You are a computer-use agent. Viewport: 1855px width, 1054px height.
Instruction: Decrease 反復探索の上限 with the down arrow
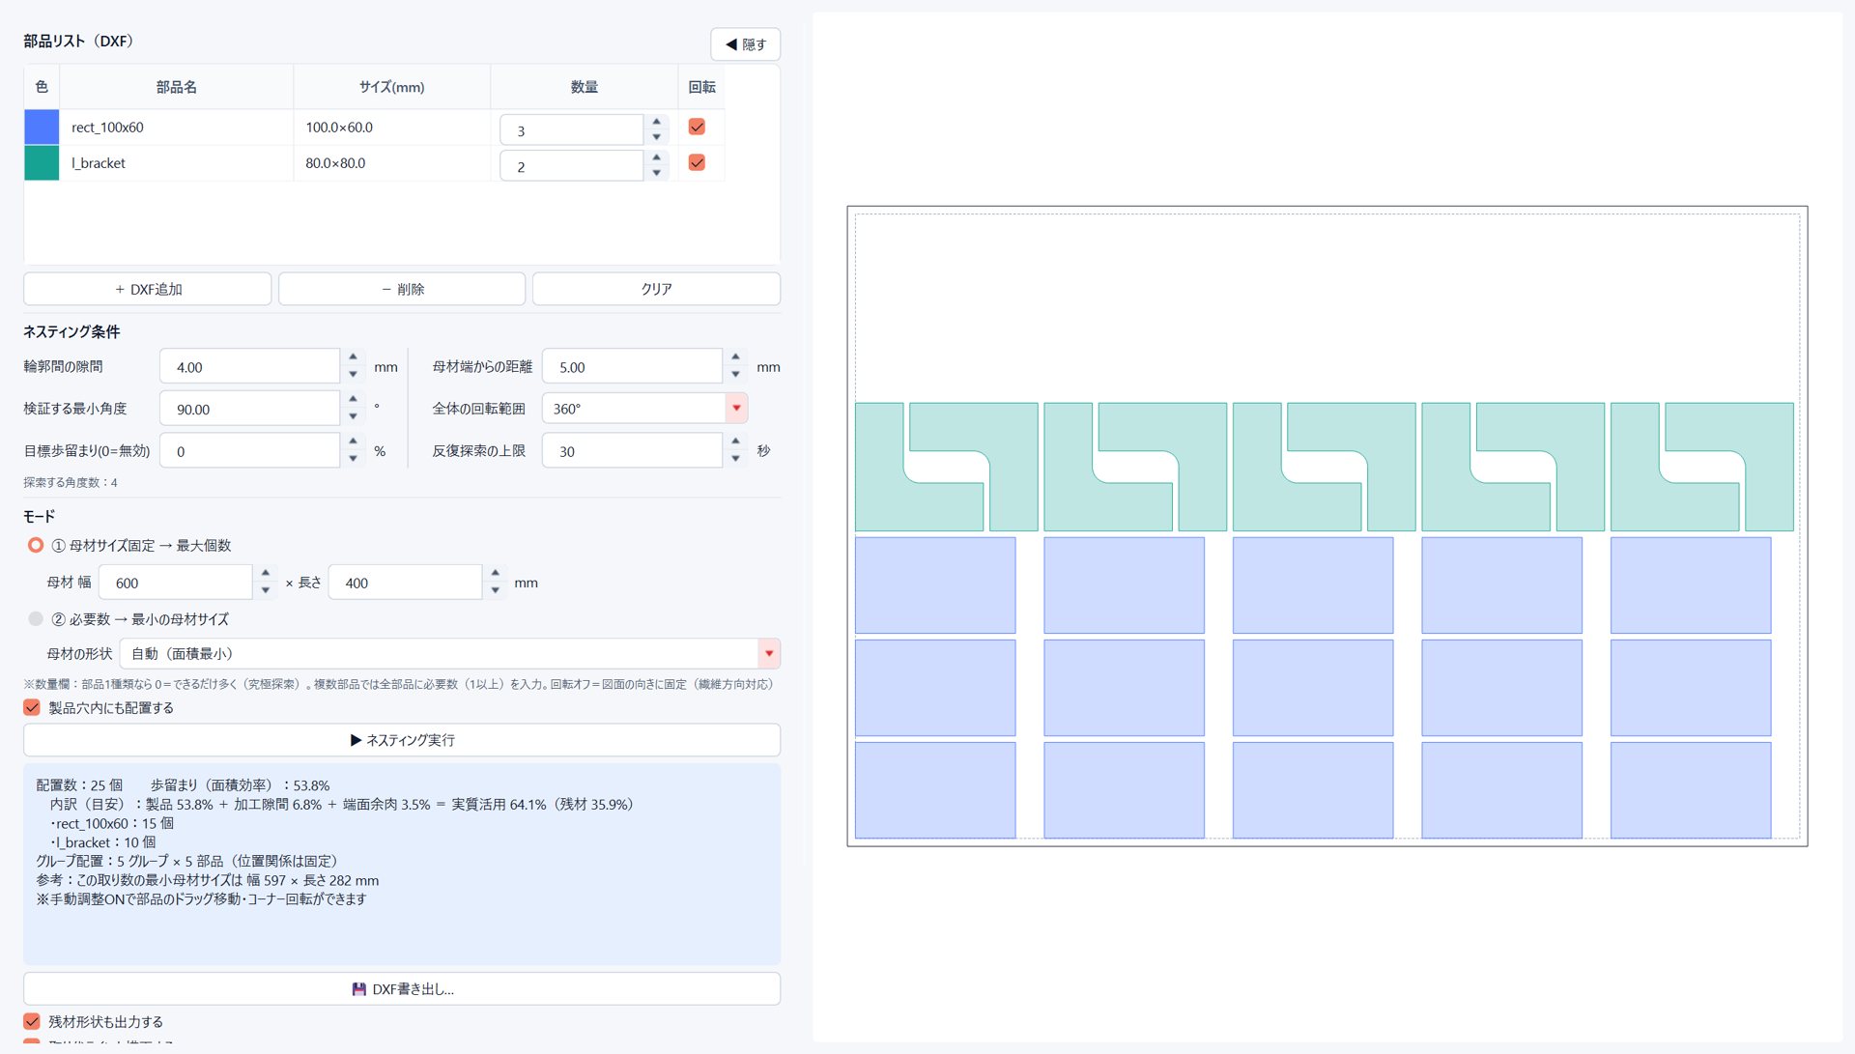point(735,459)
